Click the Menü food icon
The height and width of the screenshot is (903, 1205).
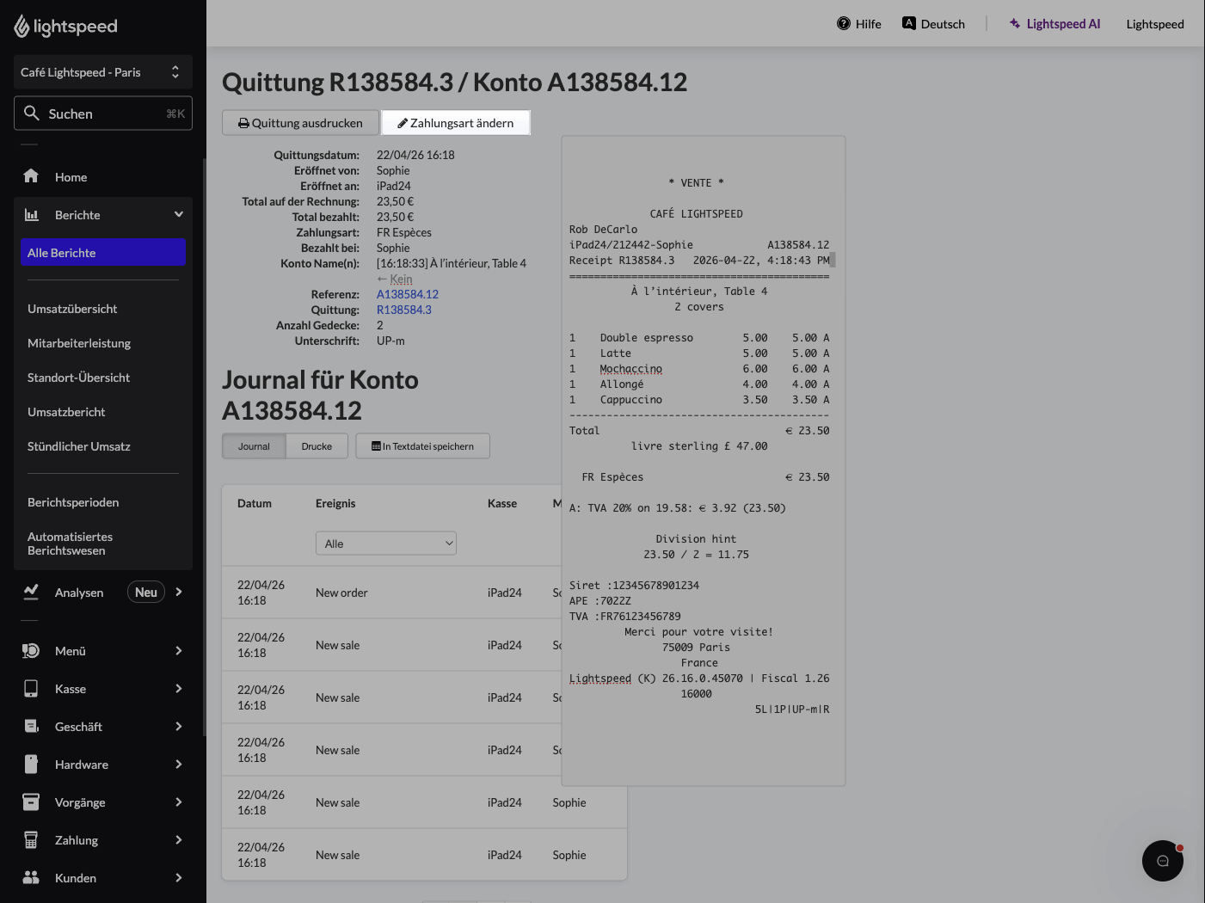tap(31, 650)
